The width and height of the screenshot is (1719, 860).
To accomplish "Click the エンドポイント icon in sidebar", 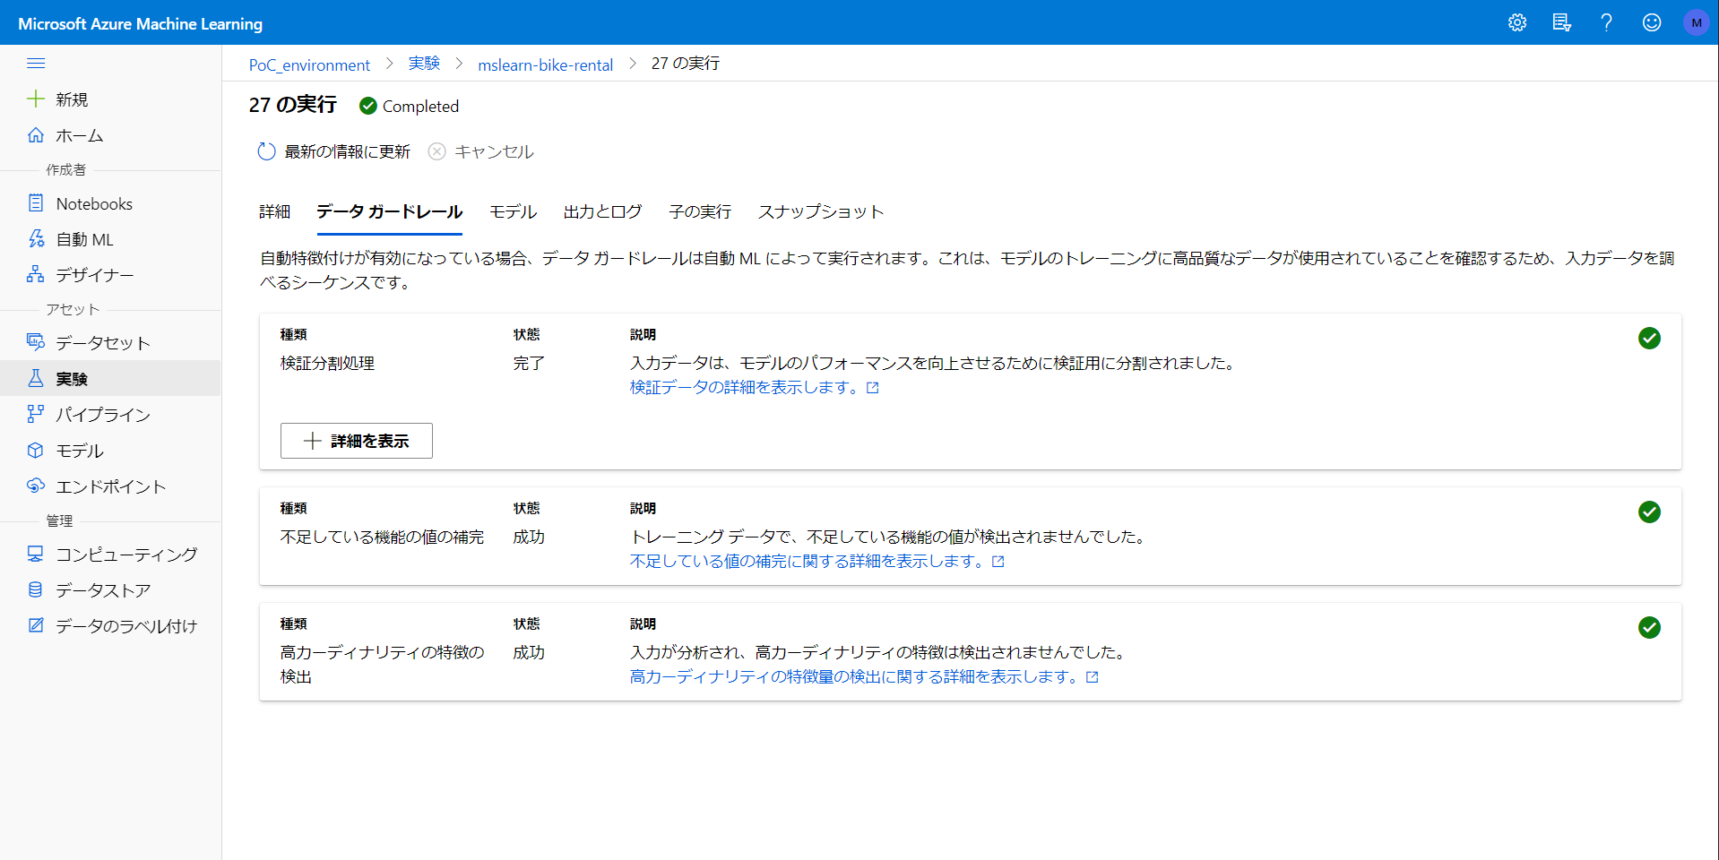I will [x=36, y=486].
